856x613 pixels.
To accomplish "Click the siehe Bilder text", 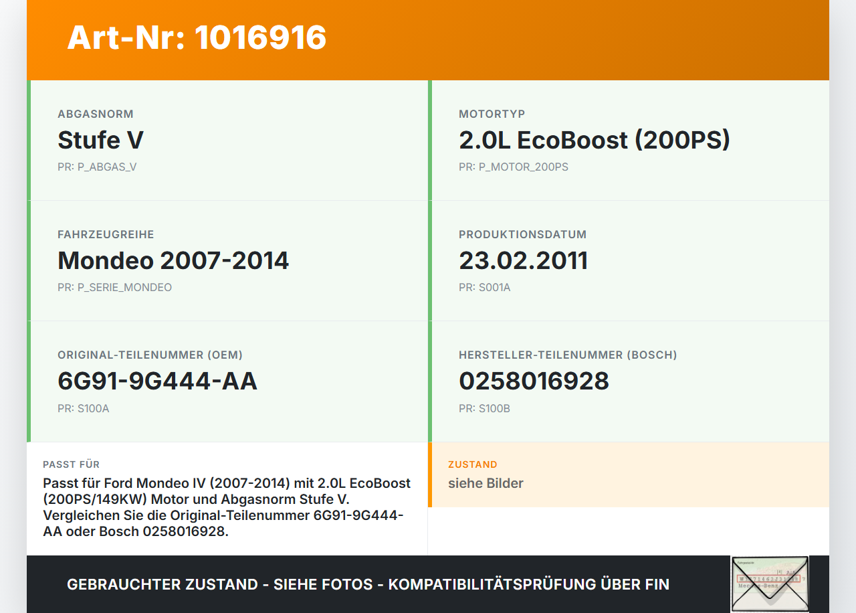I will click(486, 483).
